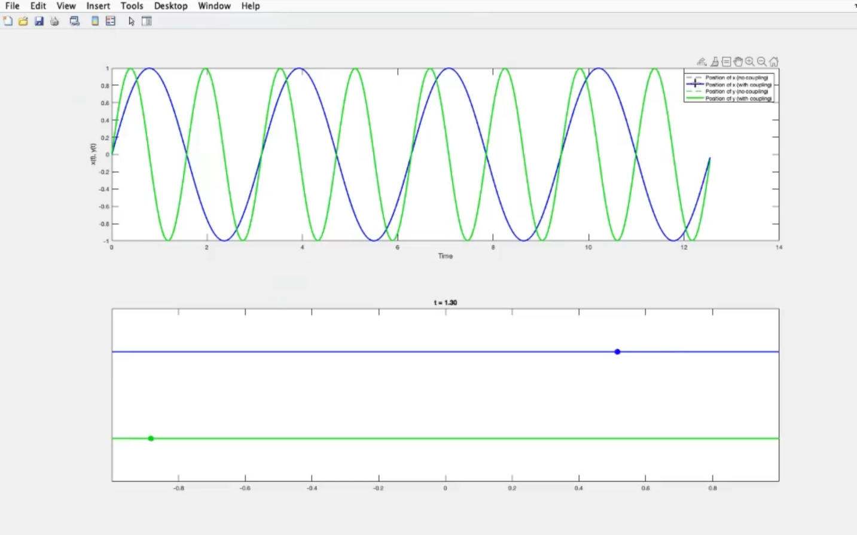The width and height of the screenshot is (857, 535).
Task: Click legend entry 'Position of y (with coupling)'
Action: [738, 99]
